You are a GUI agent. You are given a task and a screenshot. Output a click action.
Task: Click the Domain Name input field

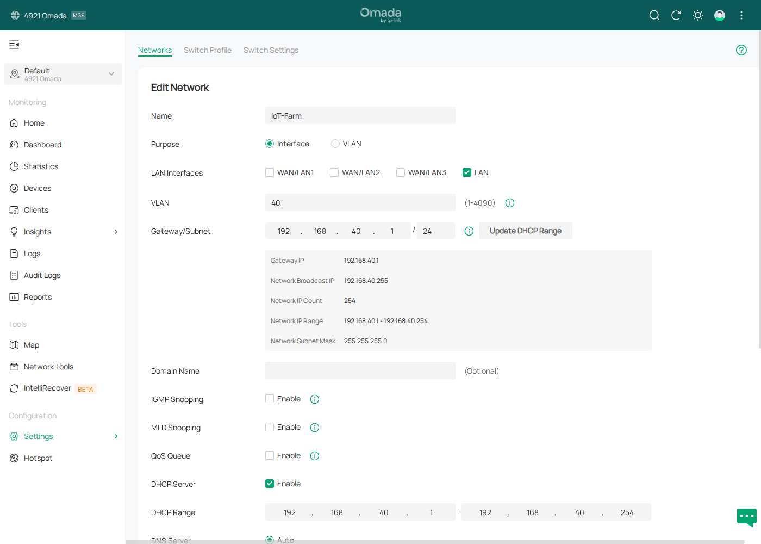(360, 370)
